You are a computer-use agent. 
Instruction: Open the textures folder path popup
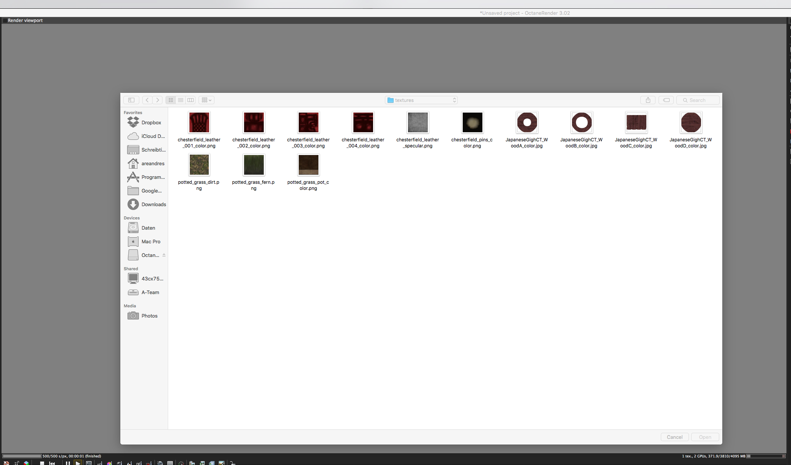(421, 100)
